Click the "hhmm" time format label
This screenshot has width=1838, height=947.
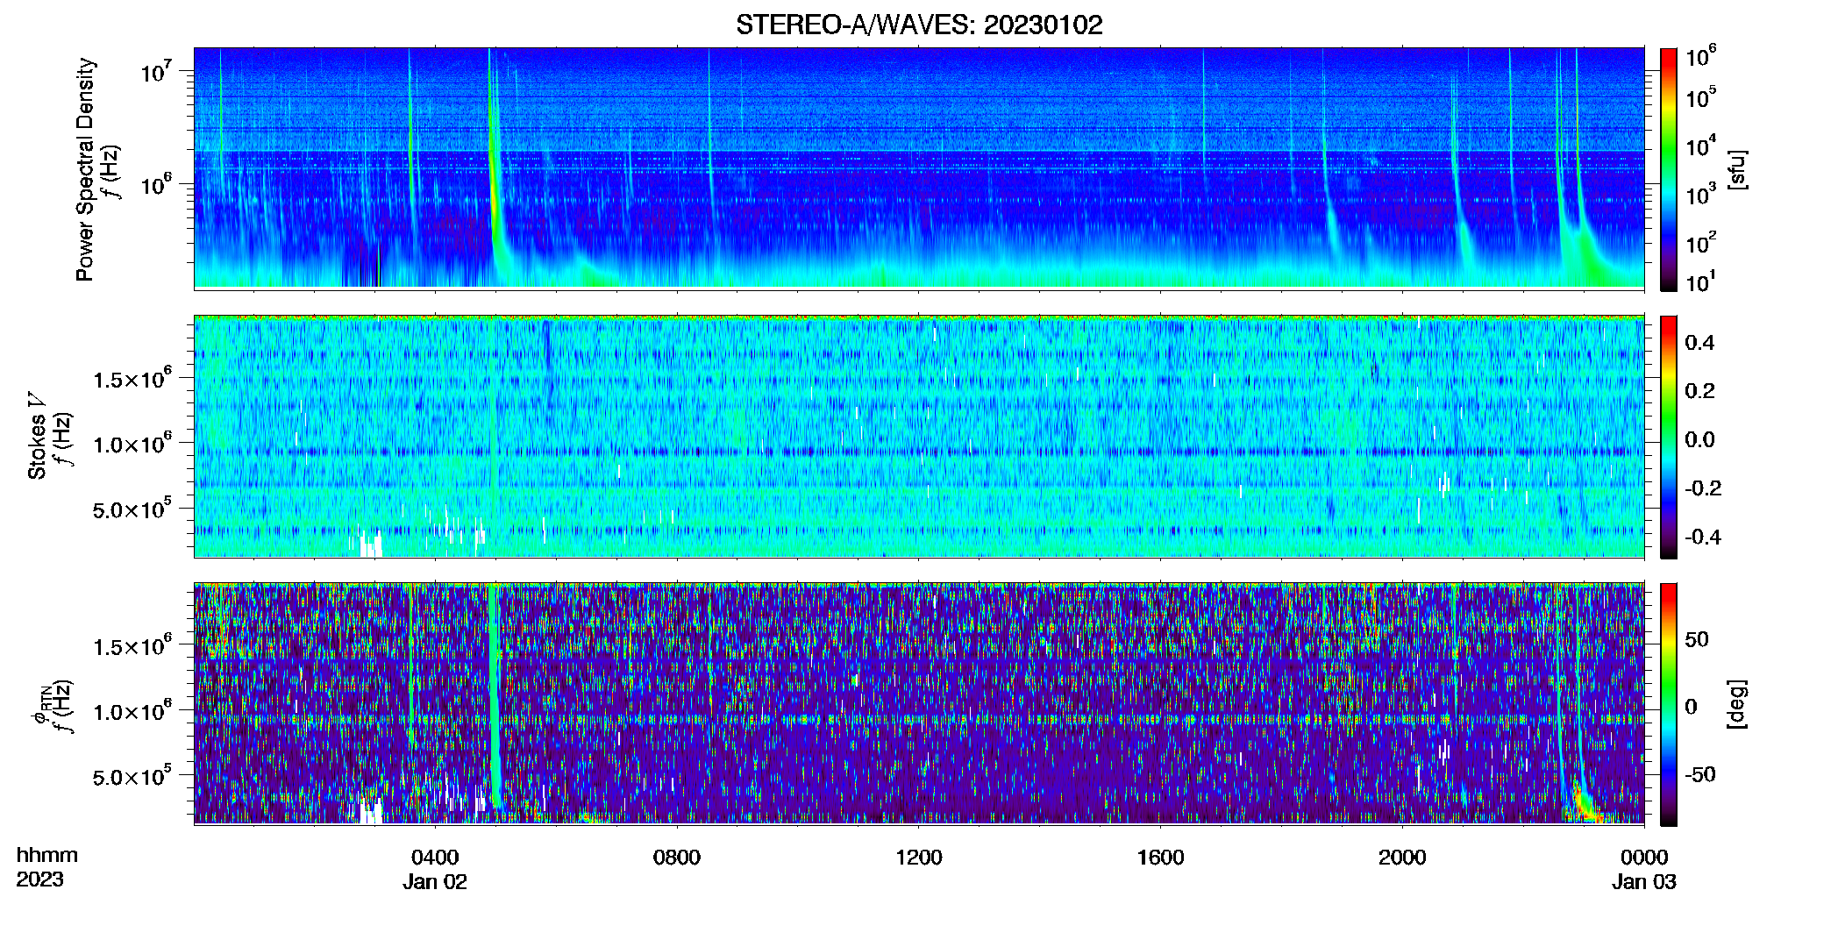(47, 856)
